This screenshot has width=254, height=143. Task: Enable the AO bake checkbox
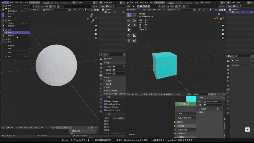tap(105, 124)
